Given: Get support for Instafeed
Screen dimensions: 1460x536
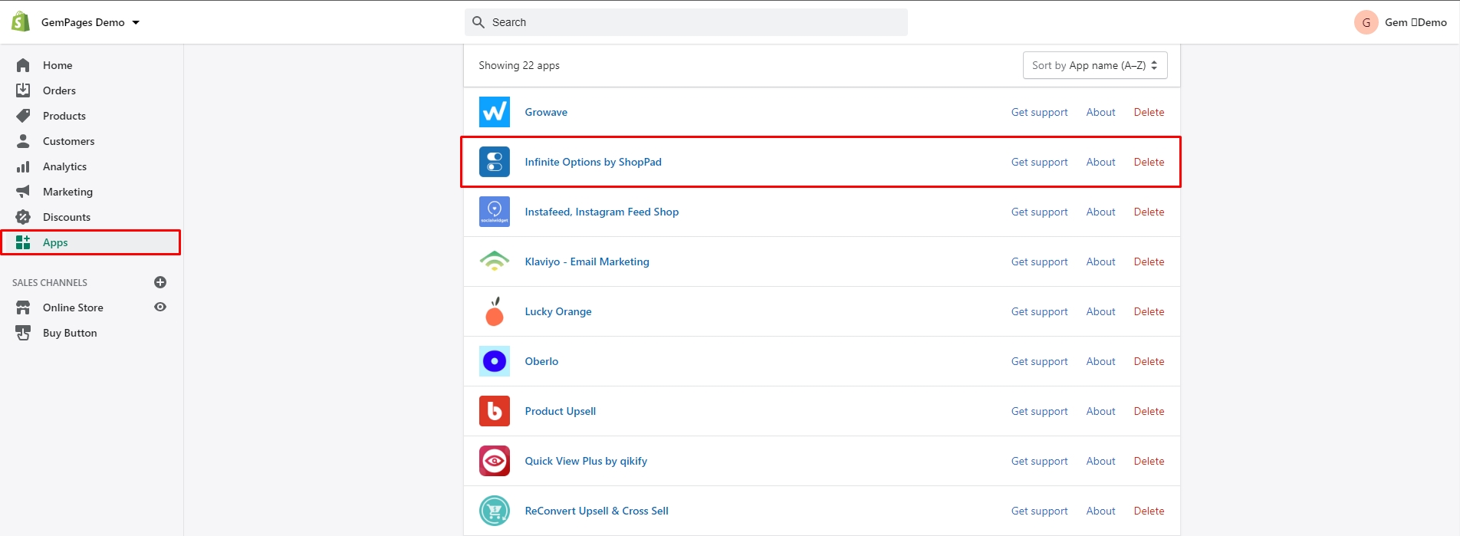Looking at the screenshot, I should click(x=1039, y=212).
